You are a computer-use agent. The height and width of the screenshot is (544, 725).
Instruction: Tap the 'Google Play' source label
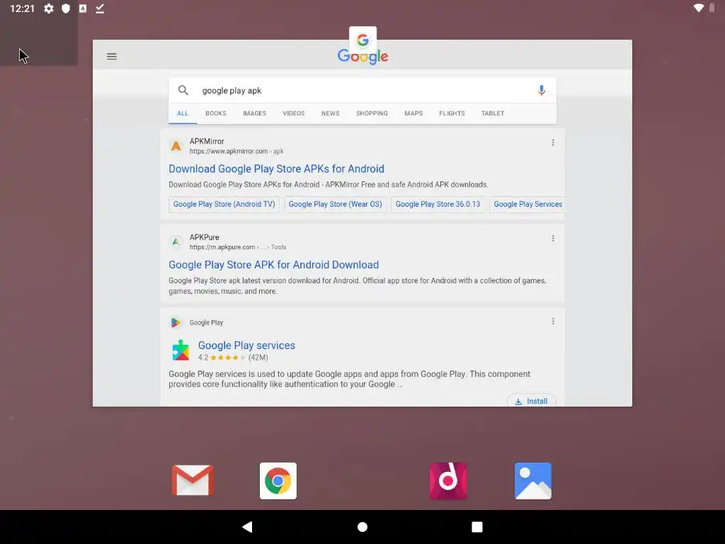[x=206, y=322]
